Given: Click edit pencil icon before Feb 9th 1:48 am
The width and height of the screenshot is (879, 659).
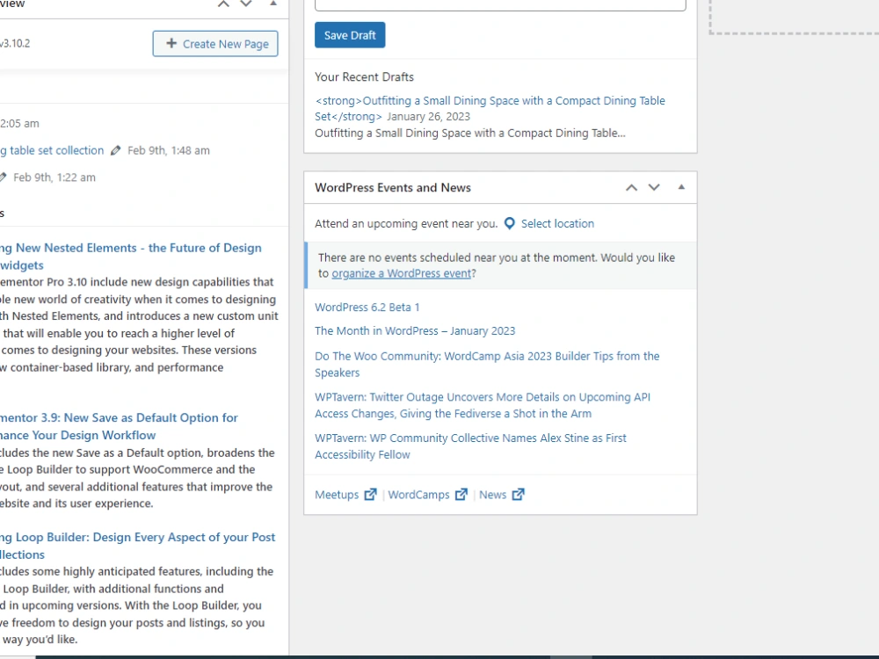Looking at the screenshot, I should click(115, 150).
